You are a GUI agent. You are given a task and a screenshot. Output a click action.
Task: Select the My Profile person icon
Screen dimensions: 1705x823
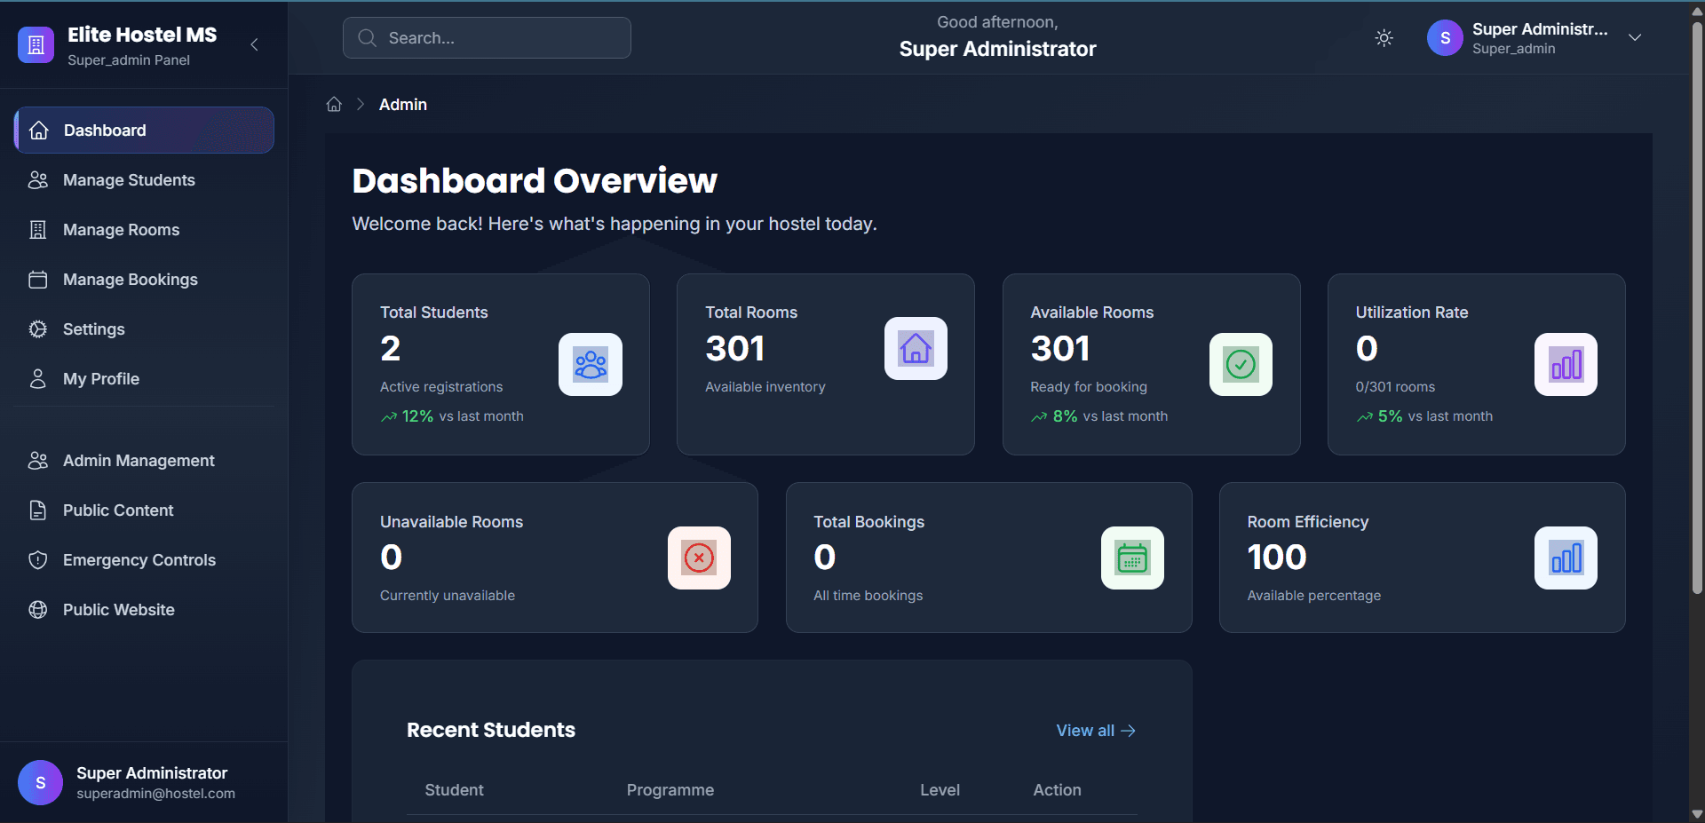[38, 378]
